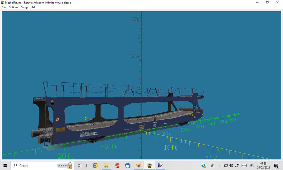Open network status tray icon
This screenshot has width=283, height=170.
click(x=226, y=165)
